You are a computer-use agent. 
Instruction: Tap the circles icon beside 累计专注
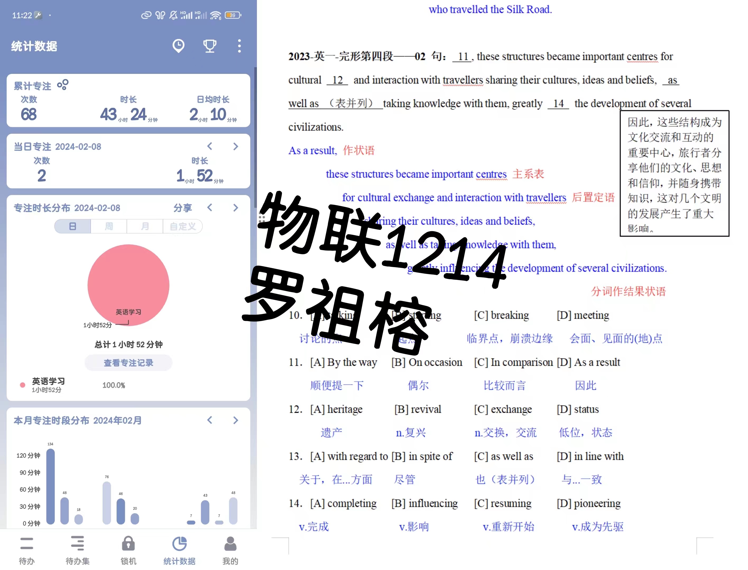point(63,84)
